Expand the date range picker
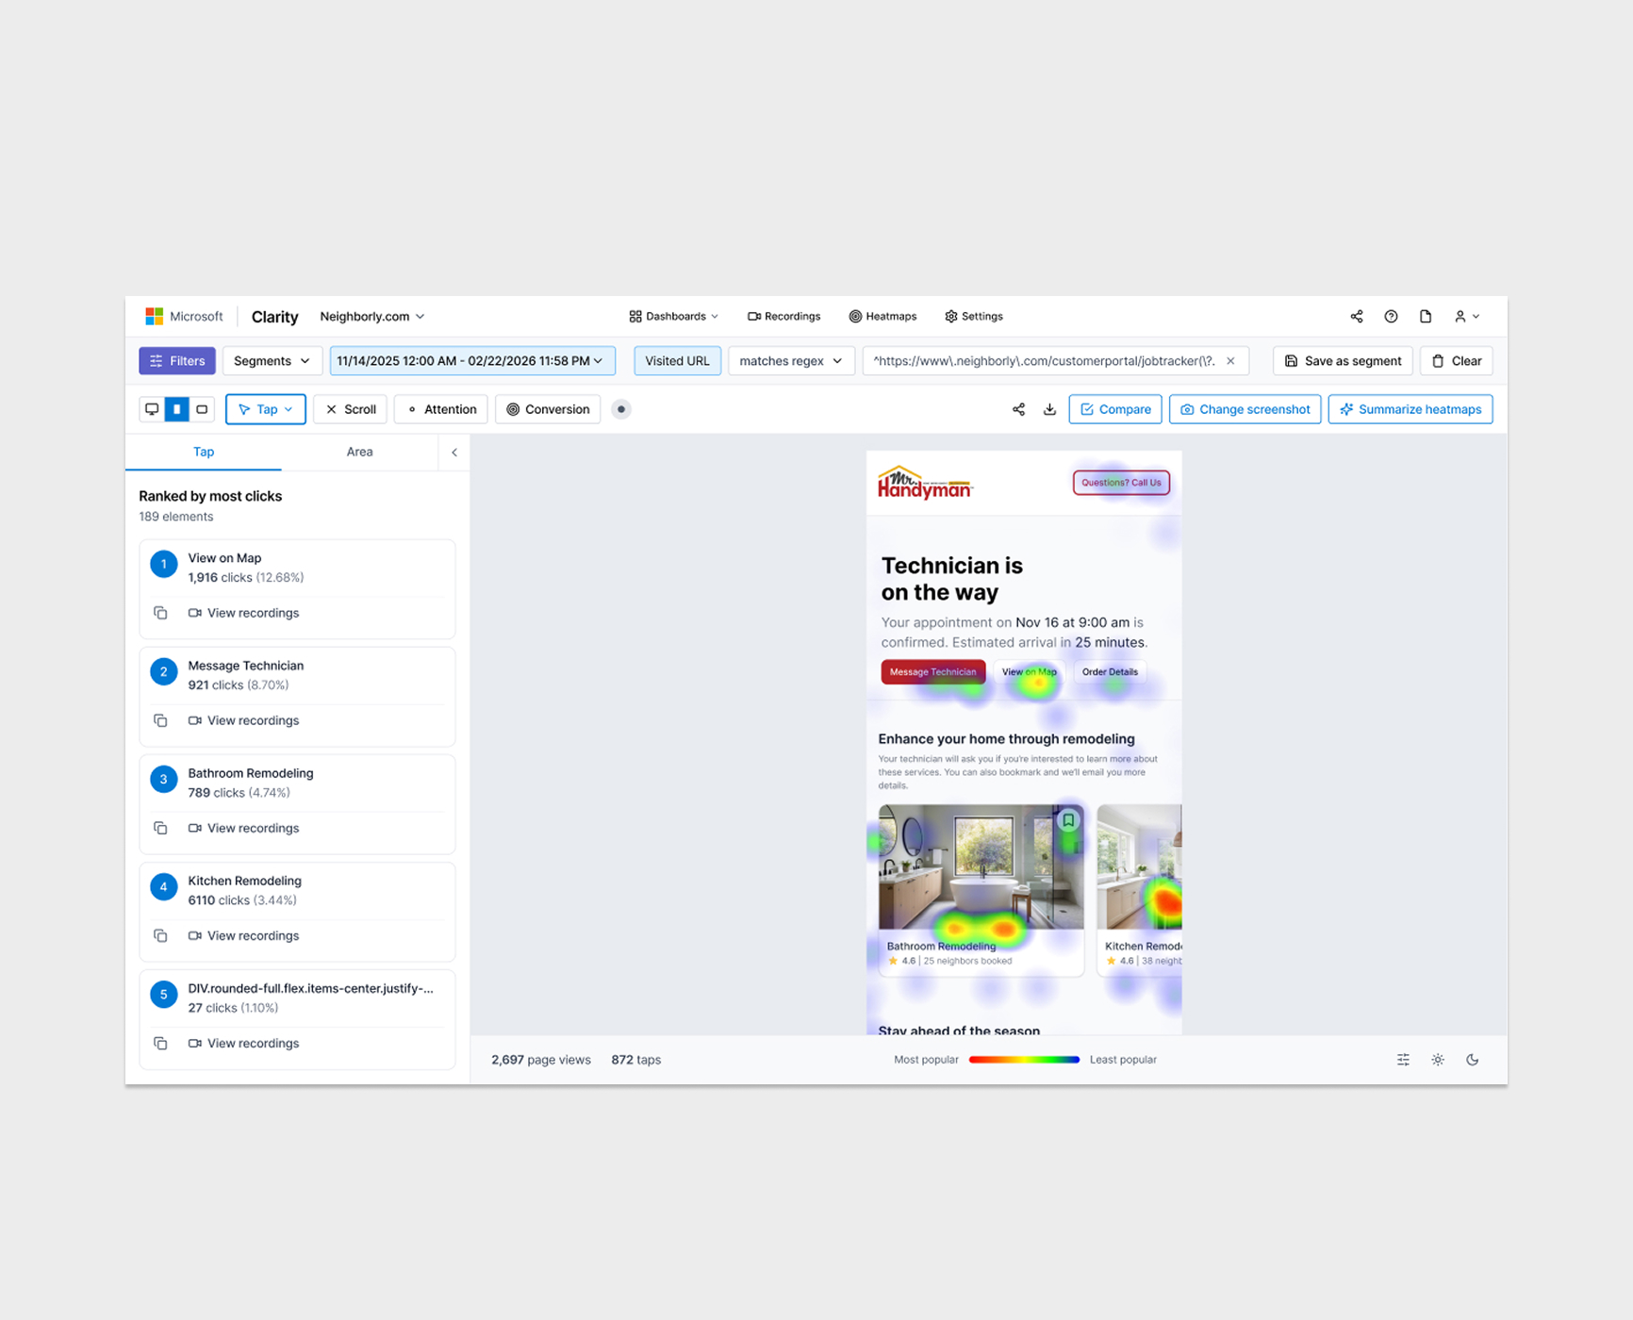 [x=470, y=361]
